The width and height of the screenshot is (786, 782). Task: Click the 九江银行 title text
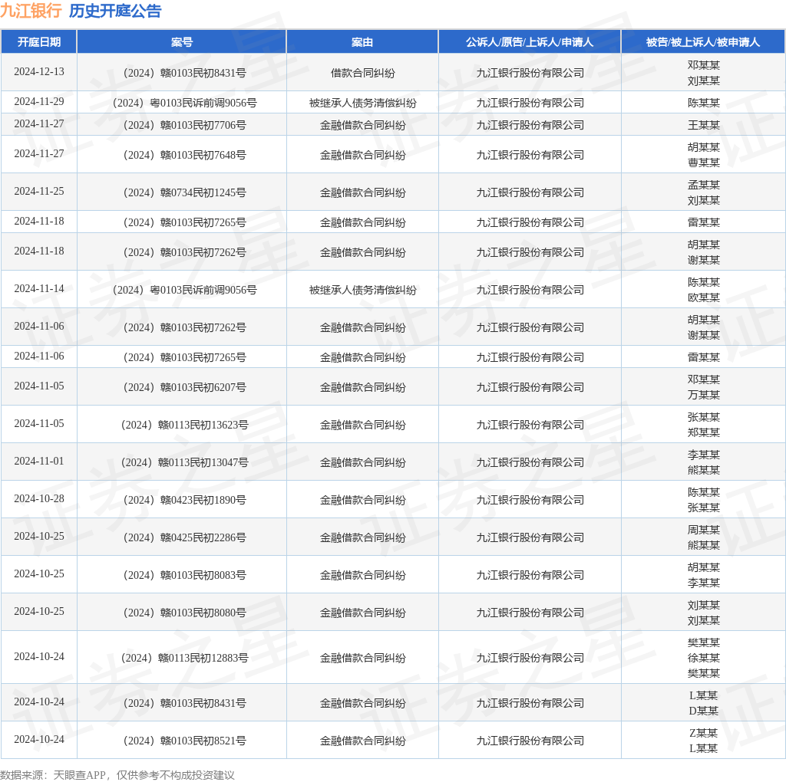pyautogui.click(x=31, y=11)
